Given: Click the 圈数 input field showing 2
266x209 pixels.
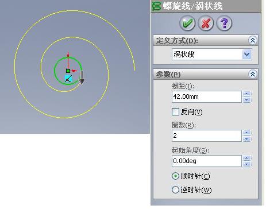Looking at the screenshot, I should (207, 136).
